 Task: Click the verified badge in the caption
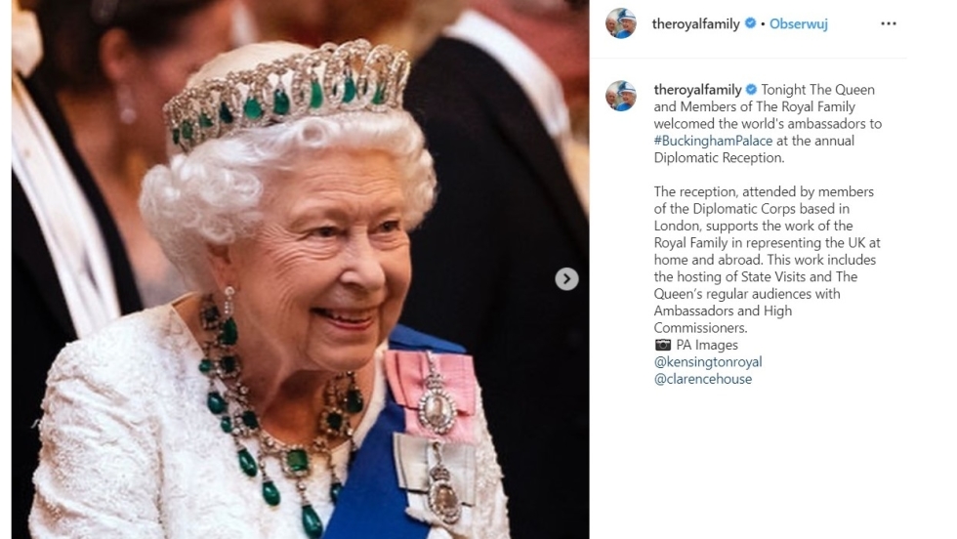tap(751, 90)
